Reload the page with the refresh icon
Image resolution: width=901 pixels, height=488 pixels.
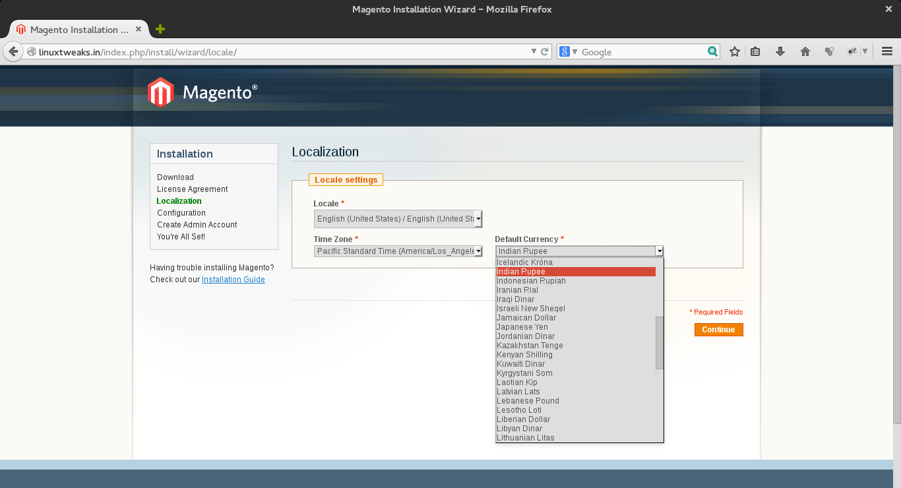click(545, 51)
